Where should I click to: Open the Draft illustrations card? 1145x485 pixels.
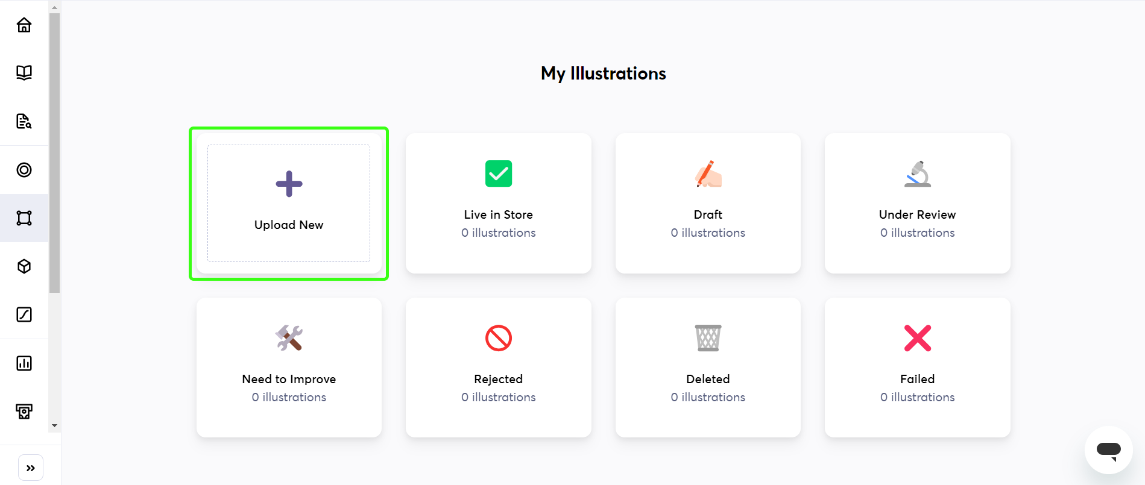point(708,203)
